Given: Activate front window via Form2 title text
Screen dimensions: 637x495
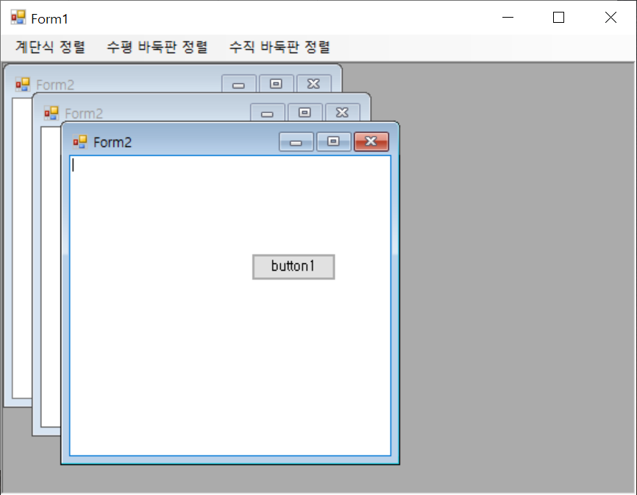Looking at the screenshot, I should coord(113,143).
